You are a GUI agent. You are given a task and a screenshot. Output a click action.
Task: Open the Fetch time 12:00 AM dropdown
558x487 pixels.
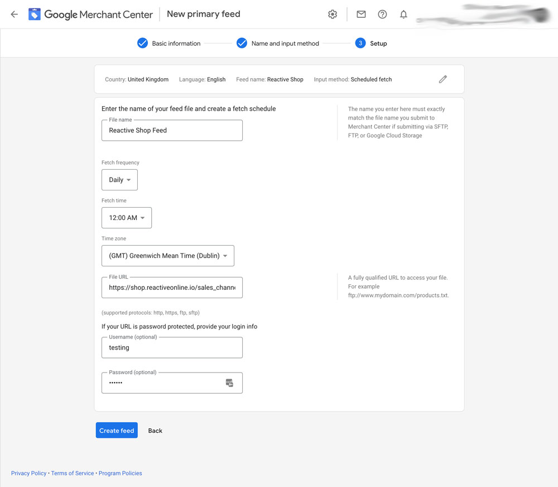[127, 218]
